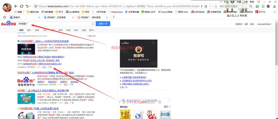Image resolution: width=278 pixels, height=119 pixels.
Task: Expand bookmarks overflow chevron at bar end
Action: pyautogui.click(x=275, y=12)
